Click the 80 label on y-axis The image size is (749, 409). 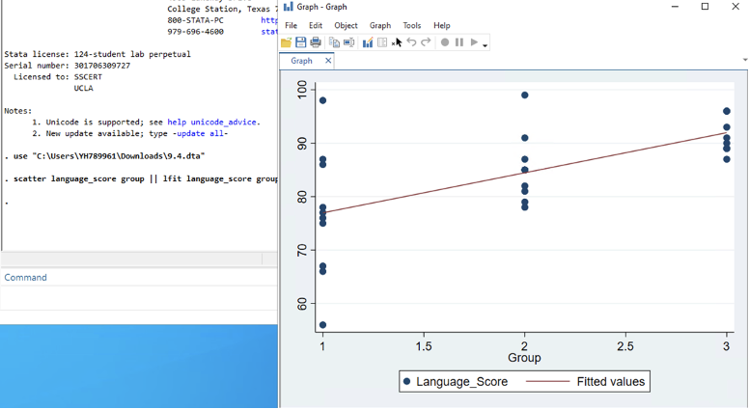pos(302,197)
